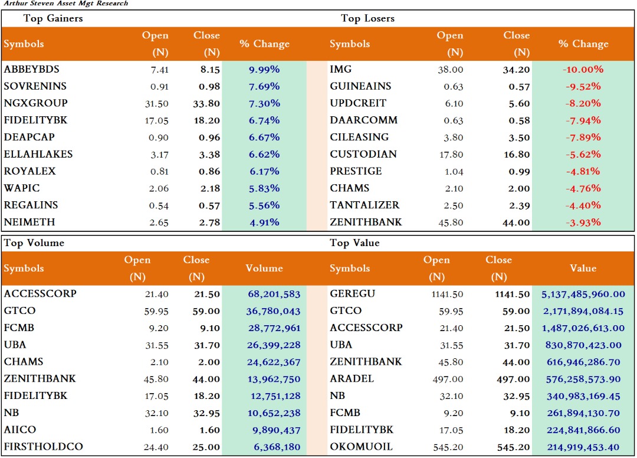
Task: Select the ABBEYBDS symbol cell
Action: click(32, 70)
